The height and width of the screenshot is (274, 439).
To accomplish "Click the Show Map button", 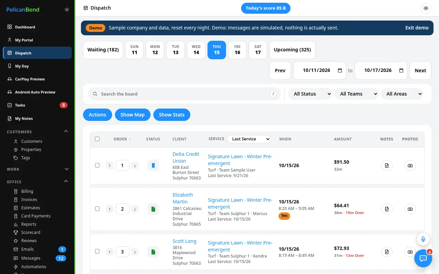I will (x=132, y=115).
